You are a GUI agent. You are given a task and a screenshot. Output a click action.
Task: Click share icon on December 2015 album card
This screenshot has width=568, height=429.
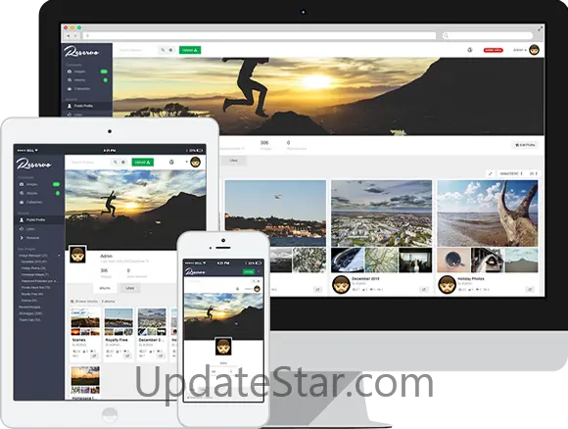click(424, 290)
